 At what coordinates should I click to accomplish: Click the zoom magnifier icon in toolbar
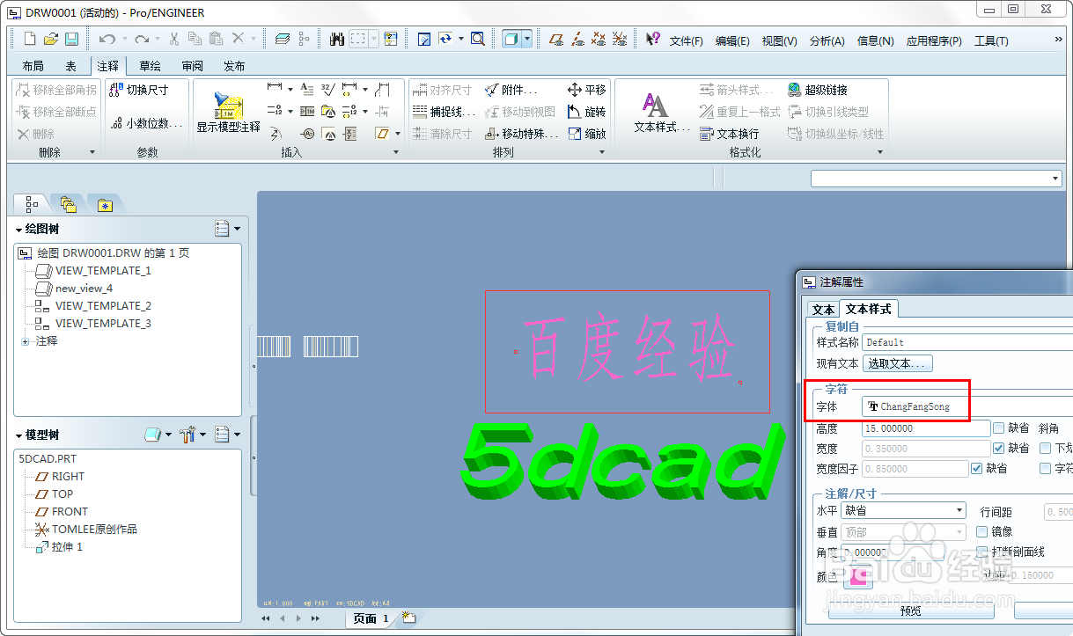pos(477,39)
